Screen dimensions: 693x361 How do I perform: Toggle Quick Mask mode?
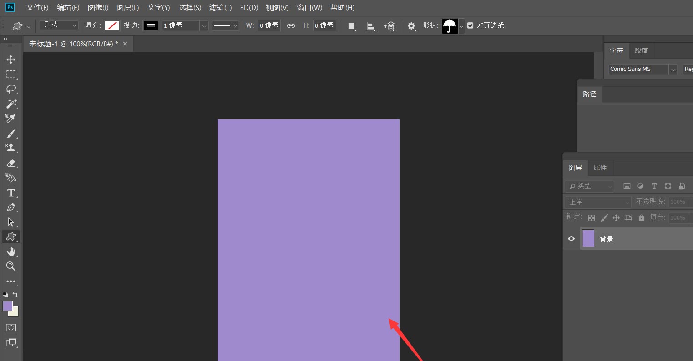pos(11,327)
